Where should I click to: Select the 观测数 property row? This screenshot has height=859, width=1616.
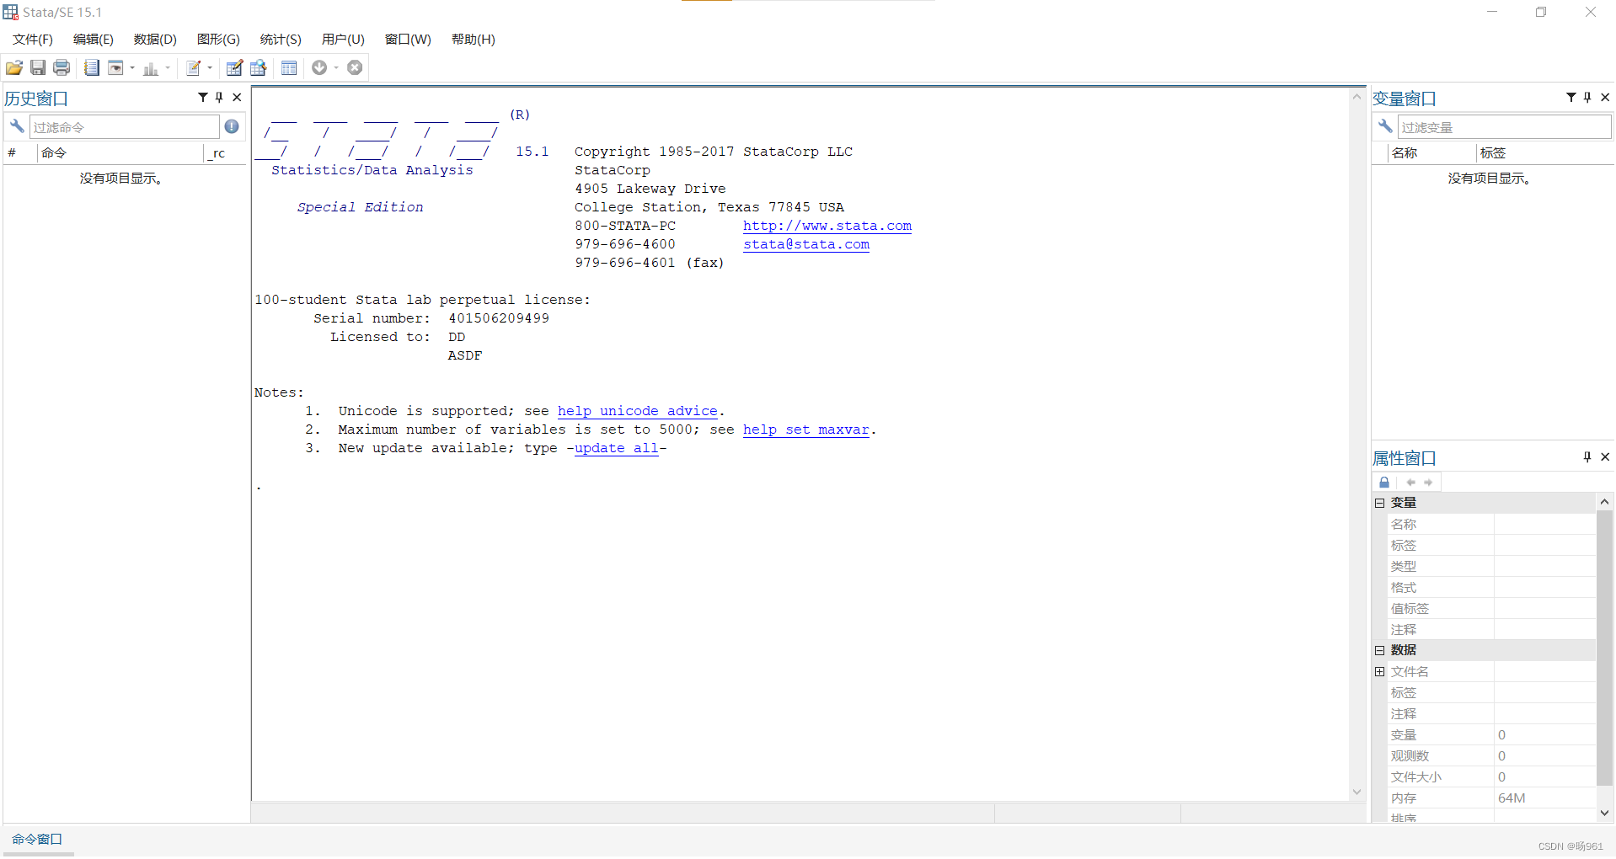click(1491, 756)
